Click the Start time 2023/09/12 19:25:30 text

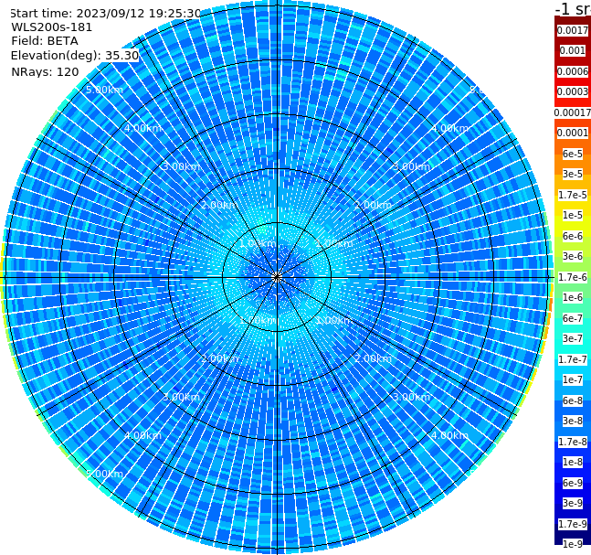(105, 14)
